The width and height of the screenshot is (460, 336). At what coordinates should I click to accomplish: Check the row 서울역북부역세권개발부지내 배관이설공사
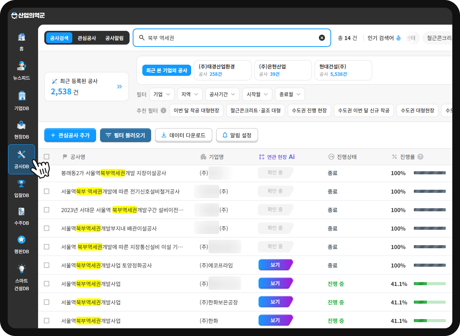click(47, 228)
